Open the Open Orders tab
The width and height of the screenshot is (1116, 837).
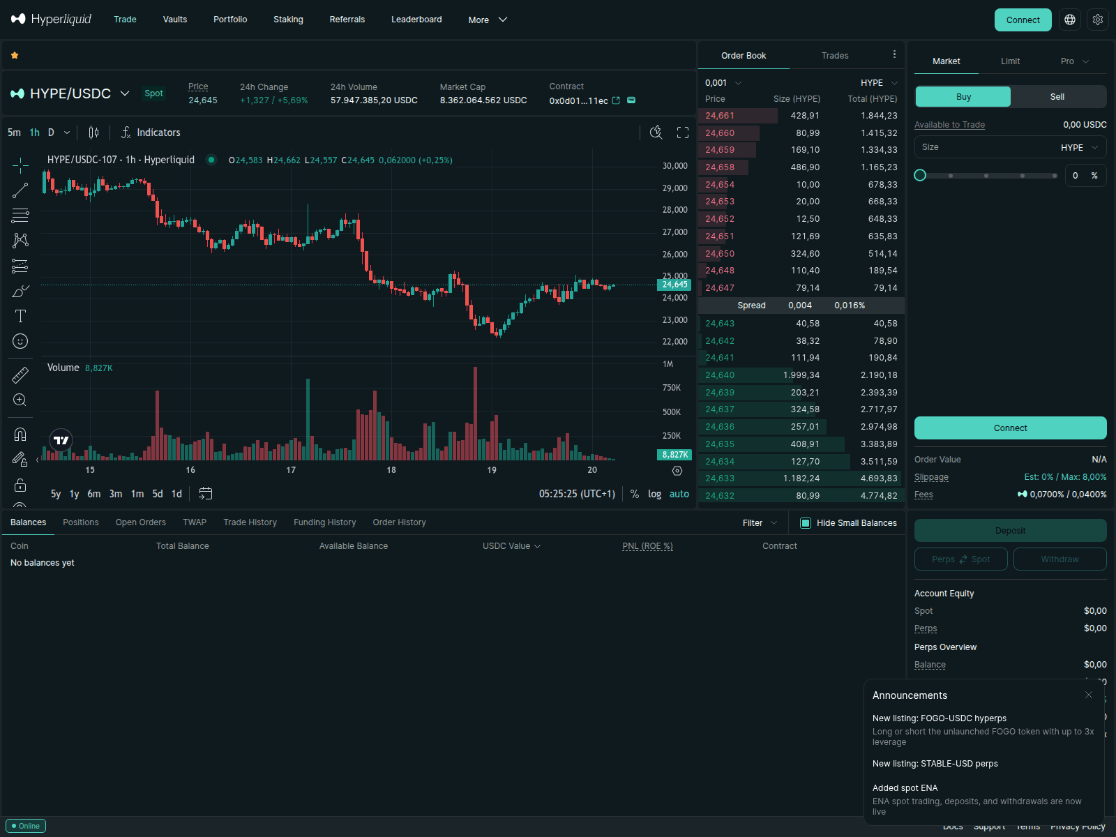[x=141, y=522]
